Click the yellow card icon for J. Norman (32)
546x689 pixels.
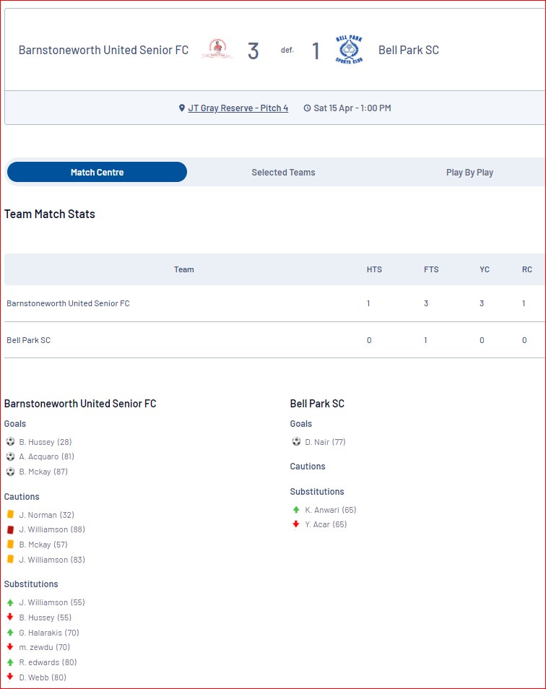tap(11, 514)
